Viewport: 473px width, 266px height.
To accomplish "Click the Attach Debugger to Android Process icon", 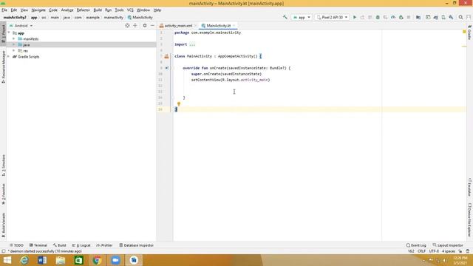I will [401, 18].
